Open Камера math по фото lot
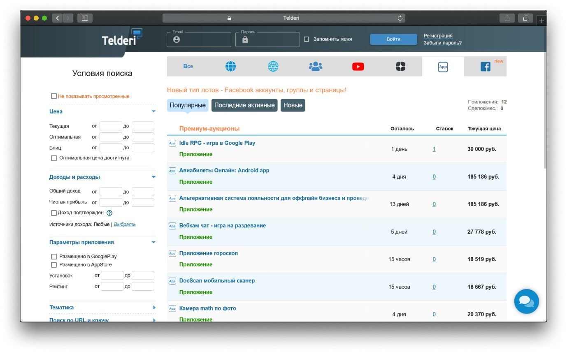The width and height of the screenshot is (567, 352). tap(208, 308)
